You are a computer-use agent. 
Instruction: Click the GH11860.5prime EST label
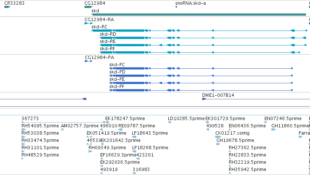tap(290, 126)
